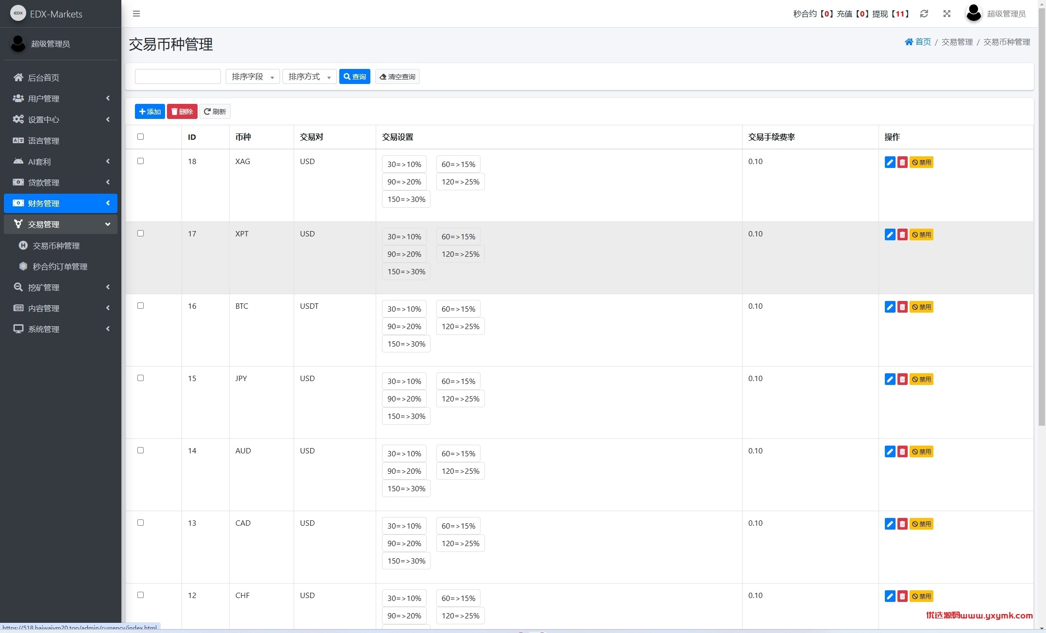Check the checkbox for XPT row

point(141,233)
